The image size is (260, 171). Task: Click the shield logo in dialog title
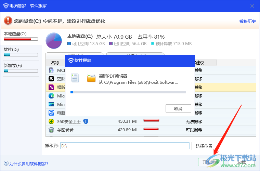pos(71,61)
